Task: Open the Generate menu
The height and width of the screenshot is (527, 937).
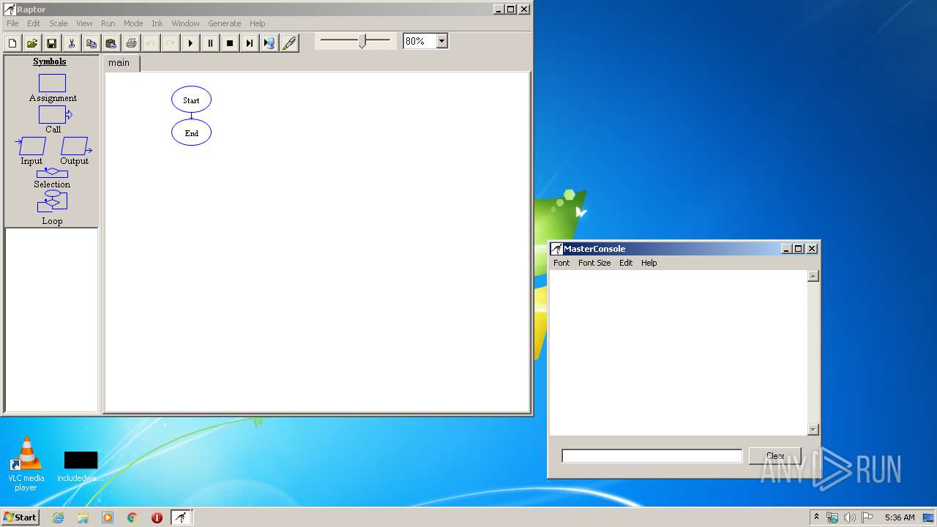Action: click(224, 23)
